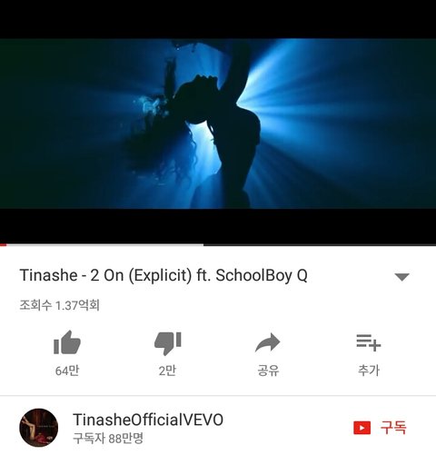Select the 추가 add label

(369, 371)
